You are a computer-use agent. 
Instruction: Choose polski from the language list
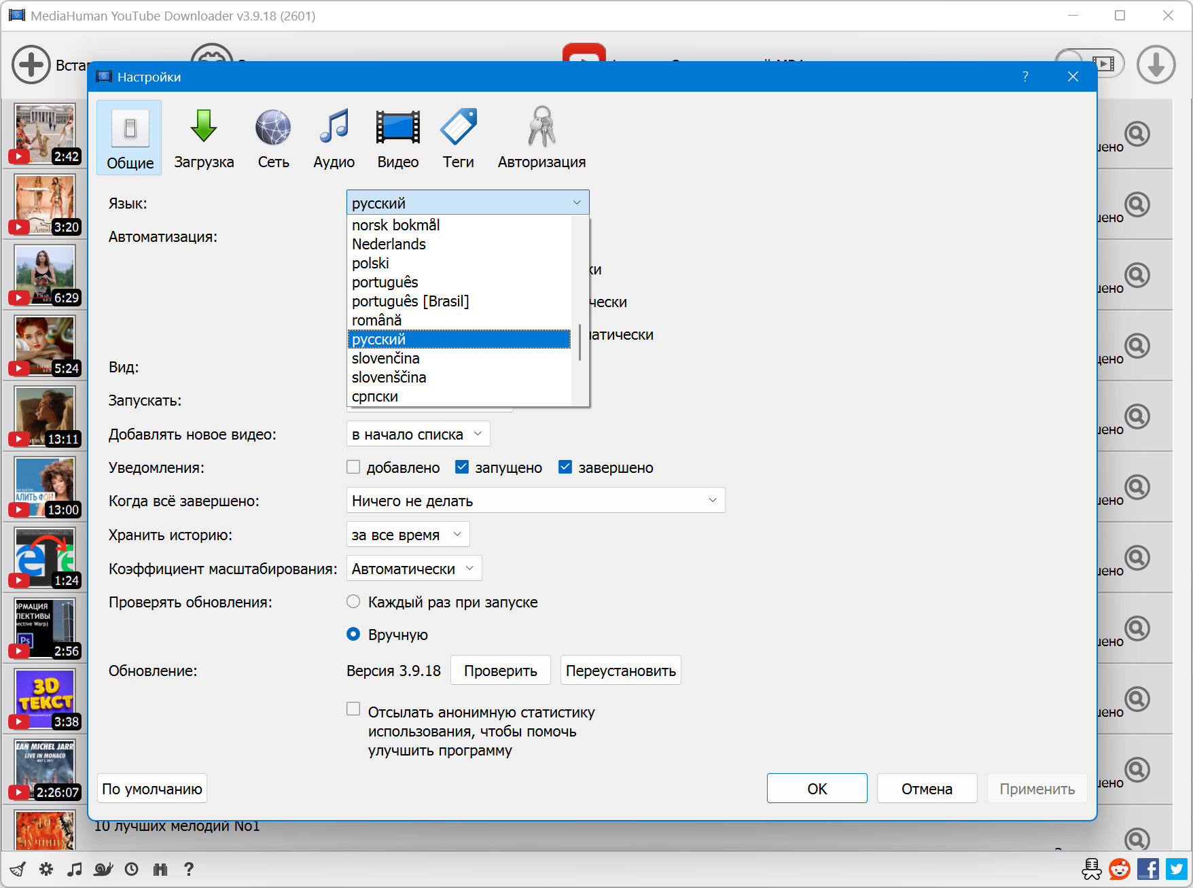tap(371, 263)
